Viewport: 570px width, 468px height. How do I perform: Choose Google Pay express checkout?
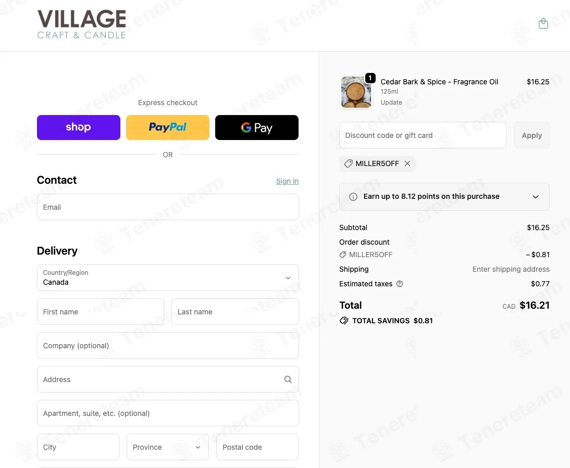coord(257,128)
